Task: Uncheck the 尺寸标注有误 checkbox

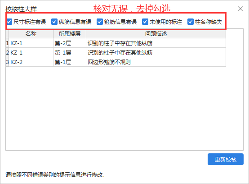Action: (x=9, y=22)
